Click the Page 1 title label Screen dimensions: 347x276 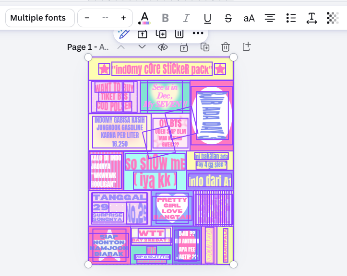(88, 47)
